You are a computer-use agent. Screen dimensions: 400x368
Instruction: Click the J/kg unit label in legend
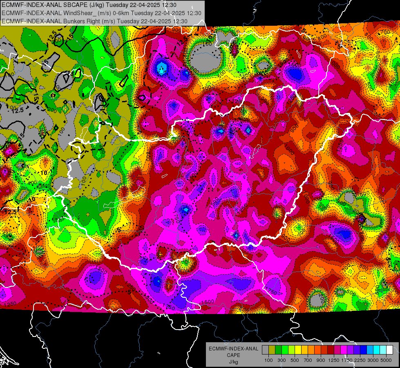233,362
